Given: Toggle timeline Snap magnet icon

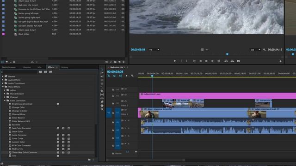Looking at the screenshot, I should (x=114, y=76).
